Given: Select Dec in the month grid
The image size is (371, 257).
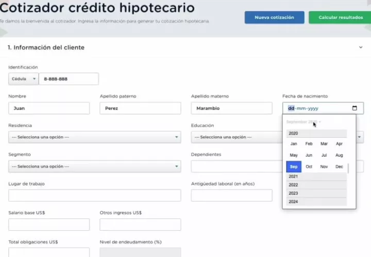Looking at the screenshot, I should pos(339,167).
